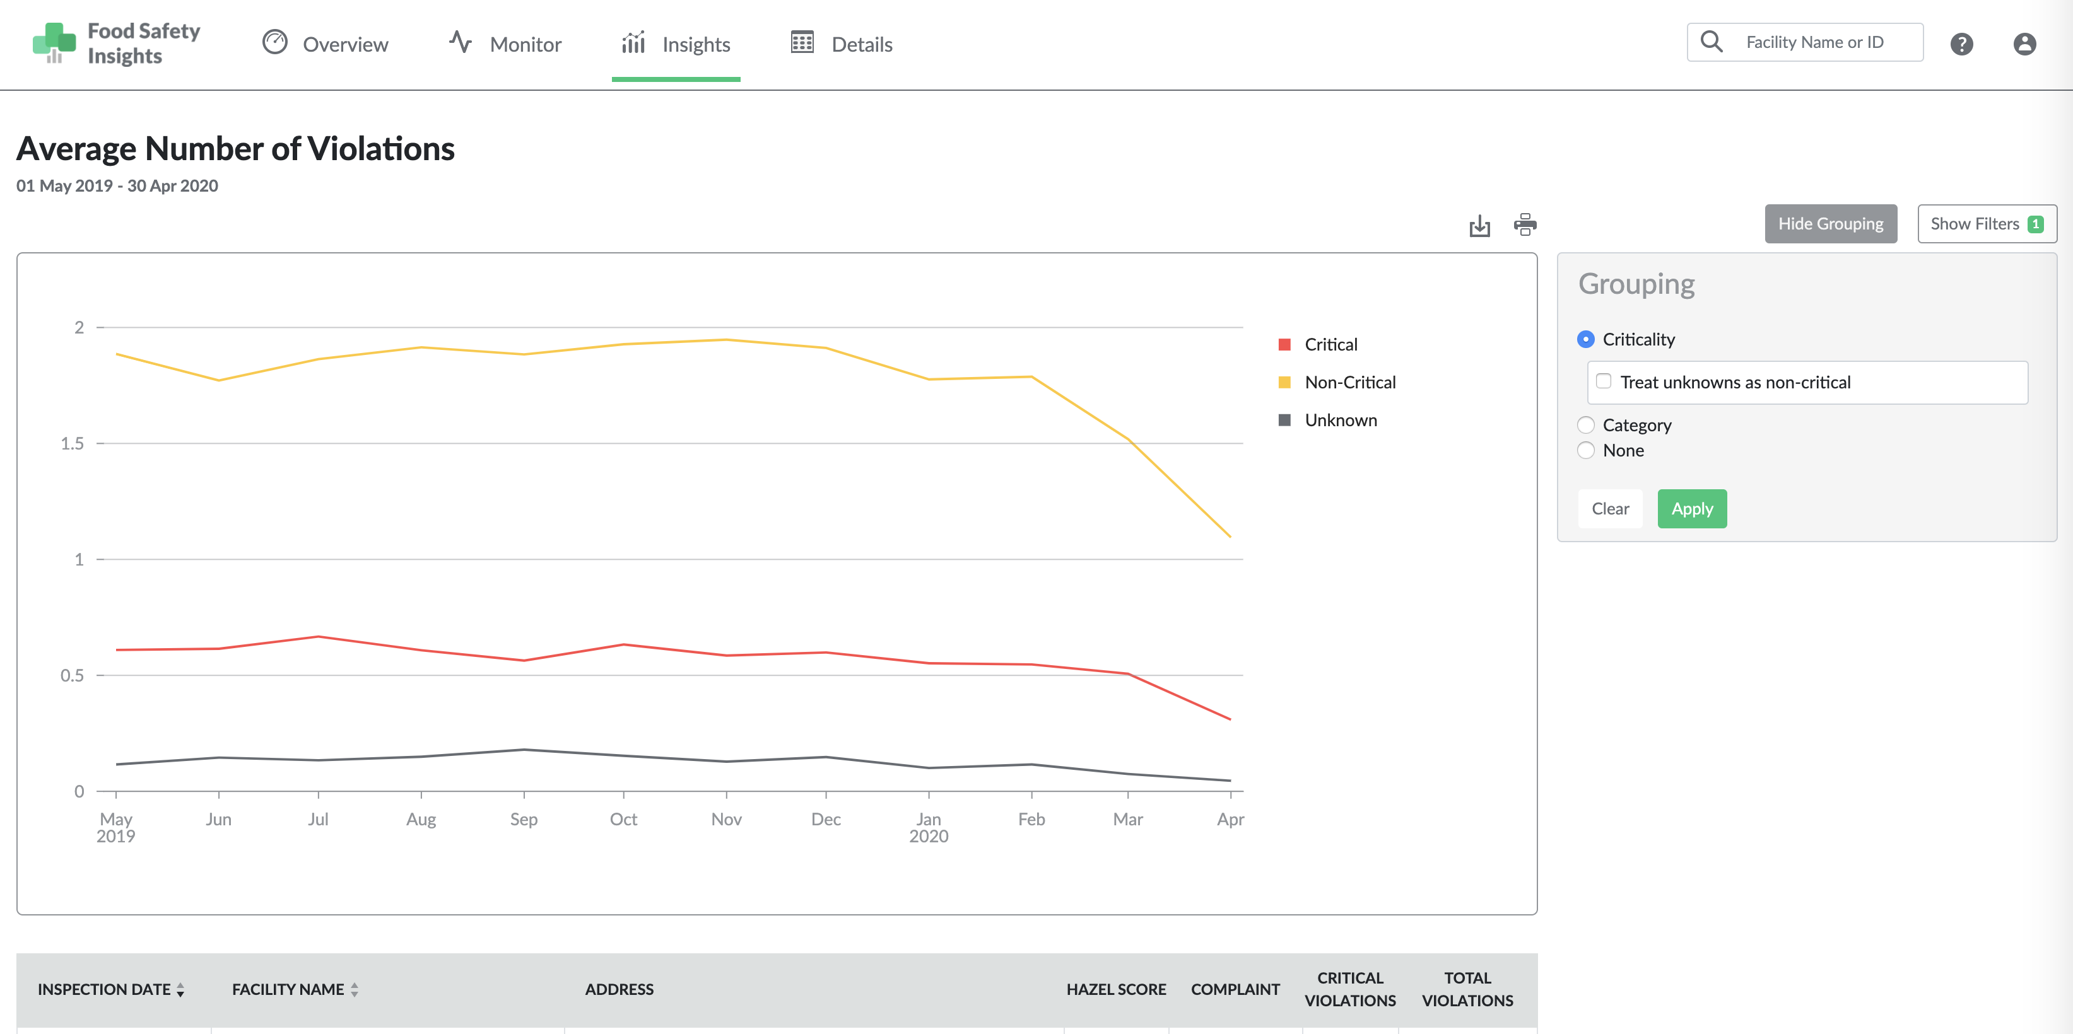This screenshot has height=1034, width=2073.
Task: Click the search magnifier icon
Action: click(x=1712, y=42)
